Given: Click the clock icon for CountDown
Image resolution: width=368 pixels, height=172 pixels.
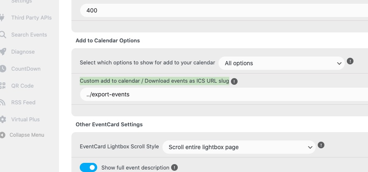Looking at the screenshot, I should tap(3, 69).
